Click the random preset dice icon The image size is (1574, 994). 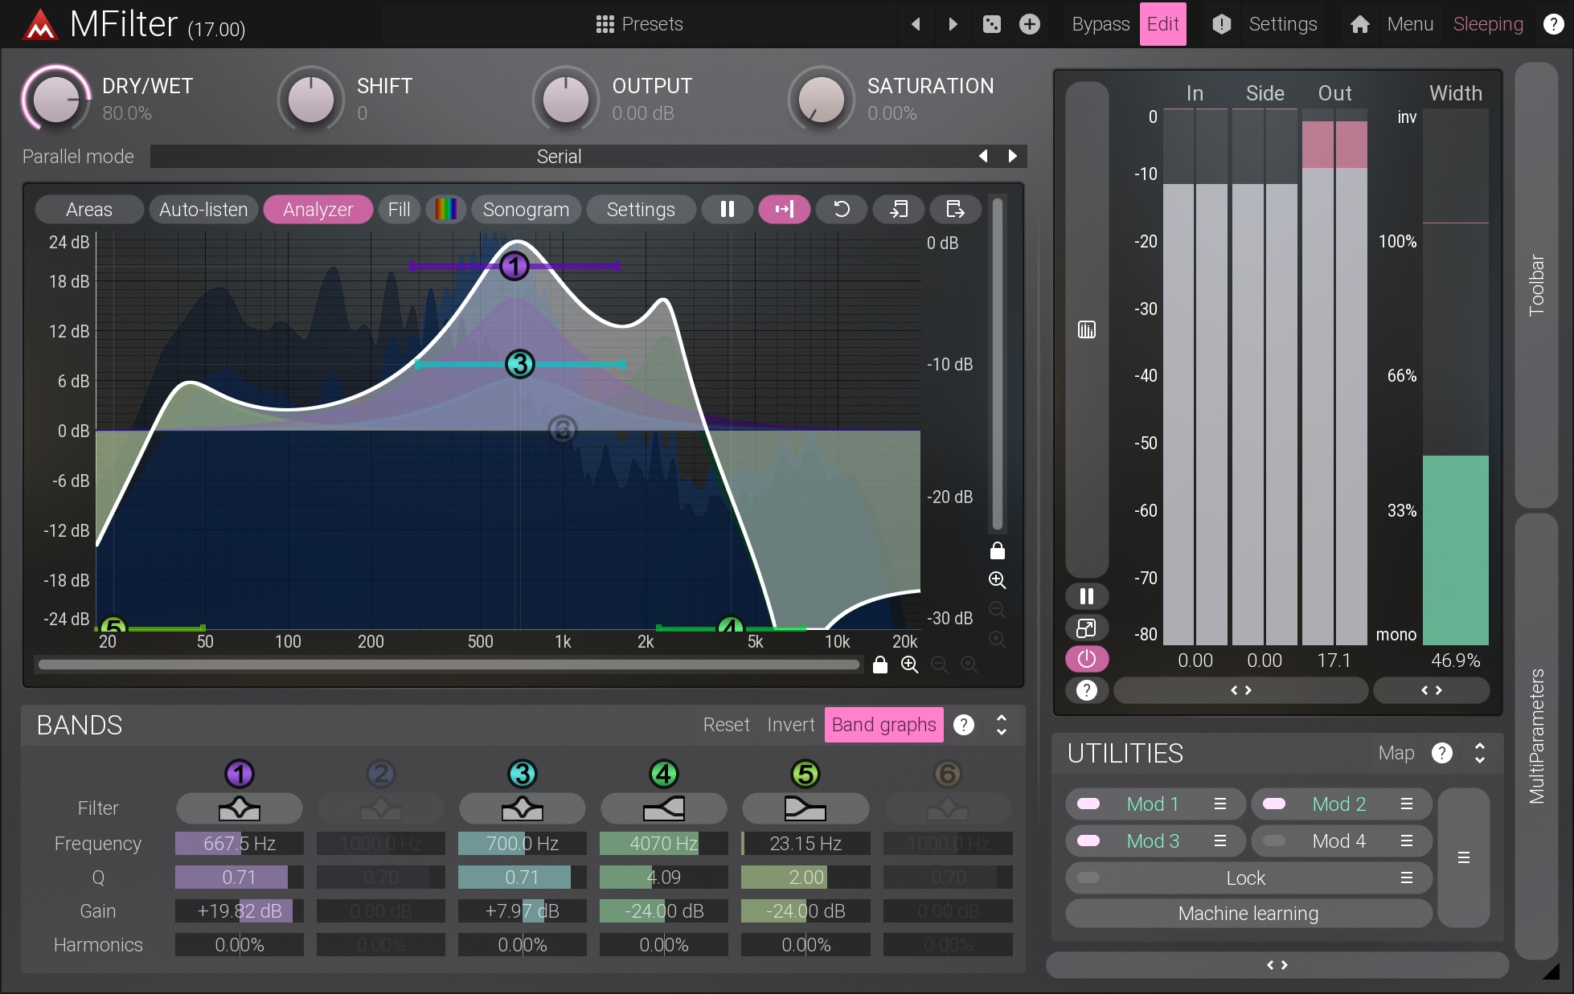[991, 24]
